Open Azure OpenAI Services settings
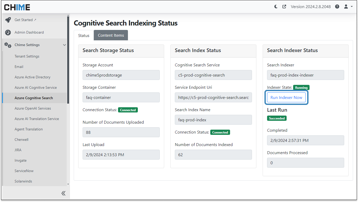This screenshot has width=358, height=202. [33, 108]
